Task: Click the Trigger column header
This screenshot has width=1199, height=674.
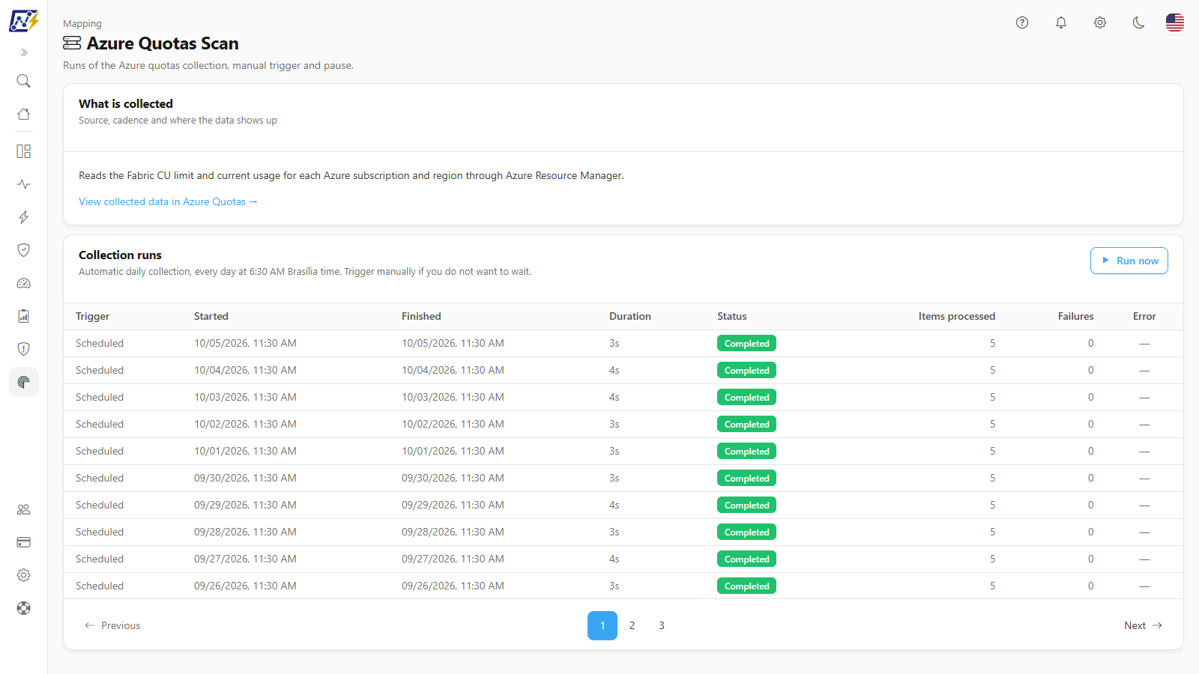Action: [93, 316]
